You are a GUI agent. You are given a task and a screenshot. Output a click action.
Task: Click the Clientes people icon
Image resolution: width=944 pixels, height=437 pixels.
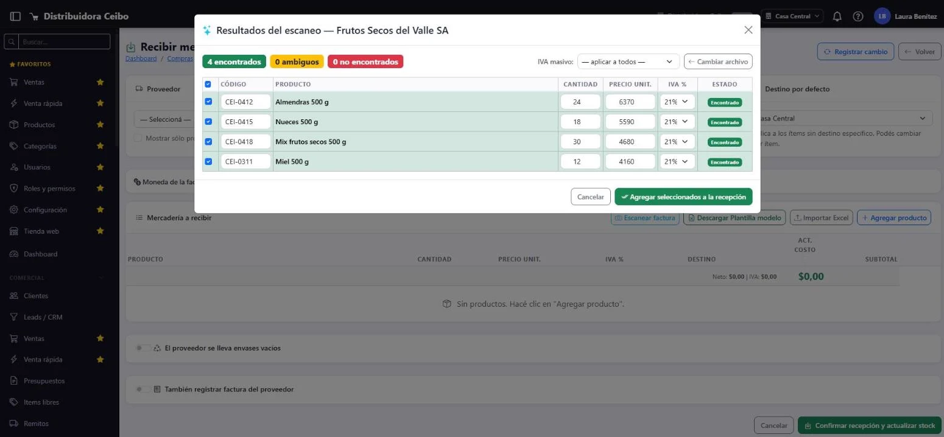13,296
